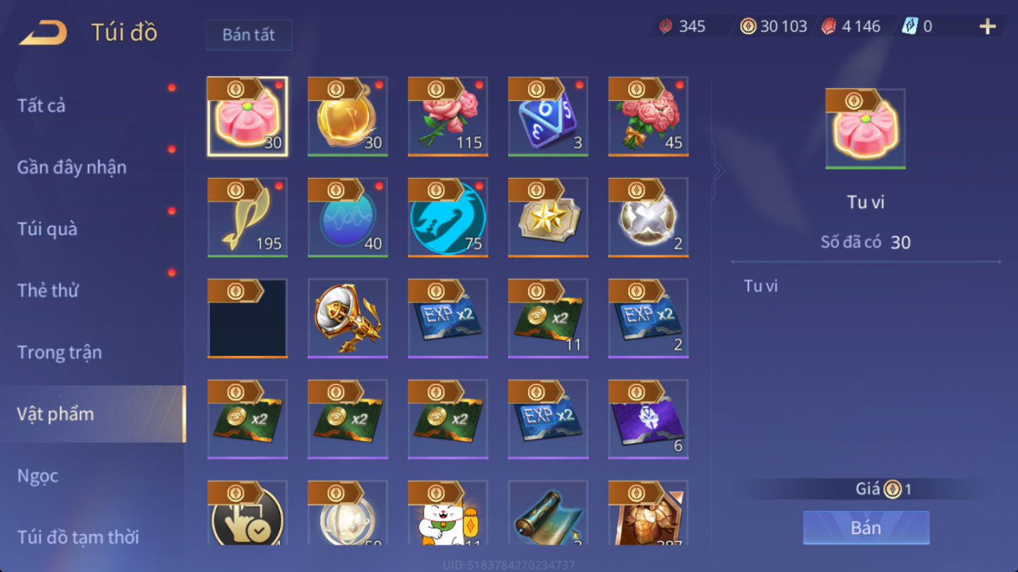Click the Bán tất button

[249, 35]
